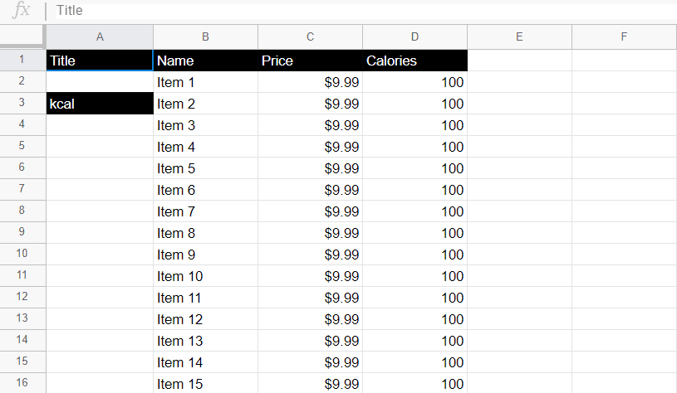Select row 15 header
Image resolution: width=677 pixels, height=393 pixels.
coord(22,361)
